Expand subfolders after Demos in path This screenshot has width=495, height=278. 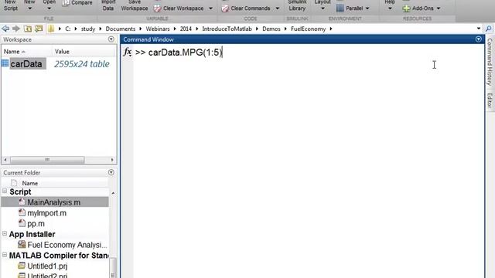click(285, 29)
